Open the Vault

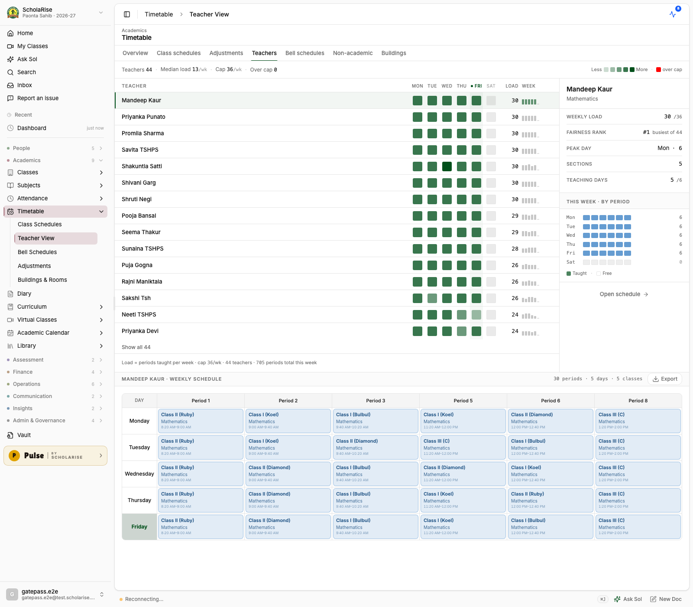[55, 435]
